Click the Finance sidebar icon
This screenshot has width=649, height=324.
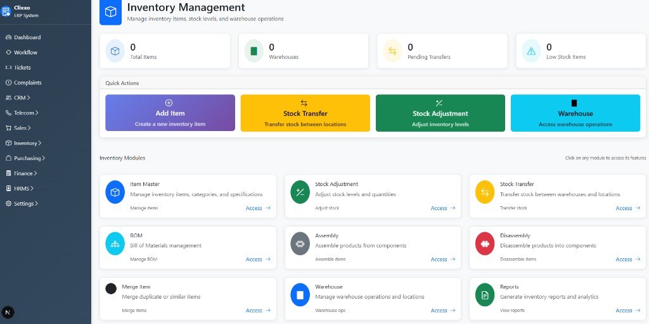pyautogui.click(x=8, y=173)
